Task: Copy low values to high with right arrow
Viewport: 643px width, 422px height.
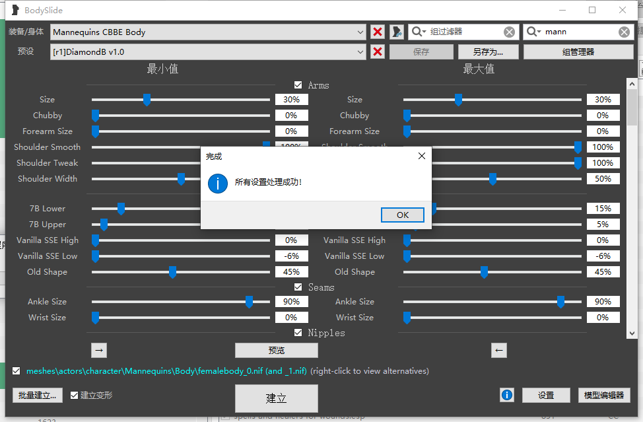Action: (x=99, y=350)
